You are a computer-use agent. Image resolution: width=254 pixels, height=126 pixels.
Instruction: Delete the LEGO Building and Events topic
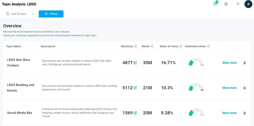tap(245, 88)
